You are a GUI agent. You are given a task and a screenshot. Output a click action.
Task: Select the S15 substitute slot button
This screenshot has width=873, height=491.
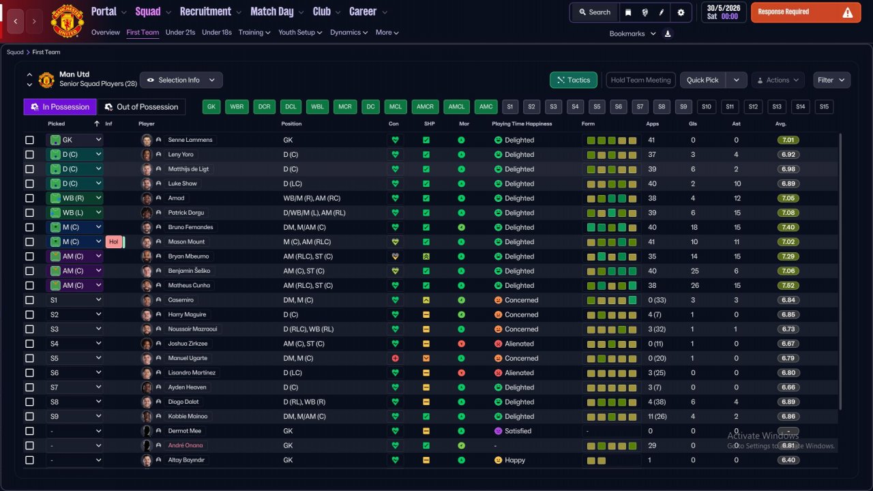(824, 107)
